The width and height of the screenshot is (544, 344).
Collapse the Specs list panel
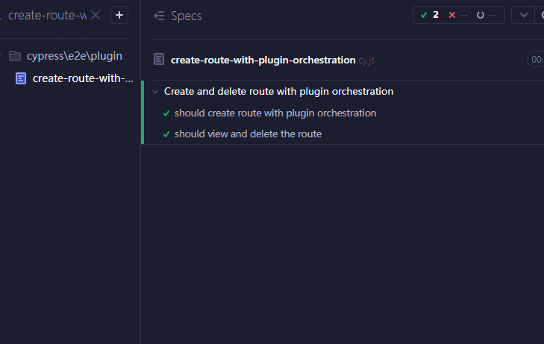[158, 16]
